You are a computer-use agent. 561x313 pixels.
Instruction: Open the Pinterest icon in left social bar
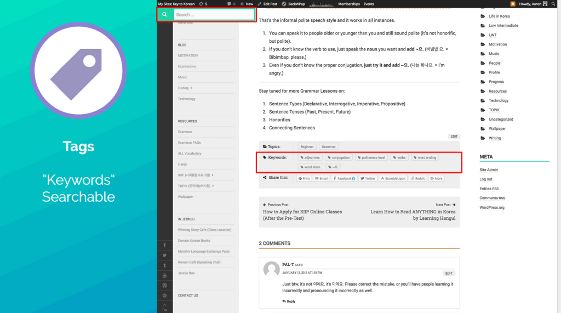164,295
